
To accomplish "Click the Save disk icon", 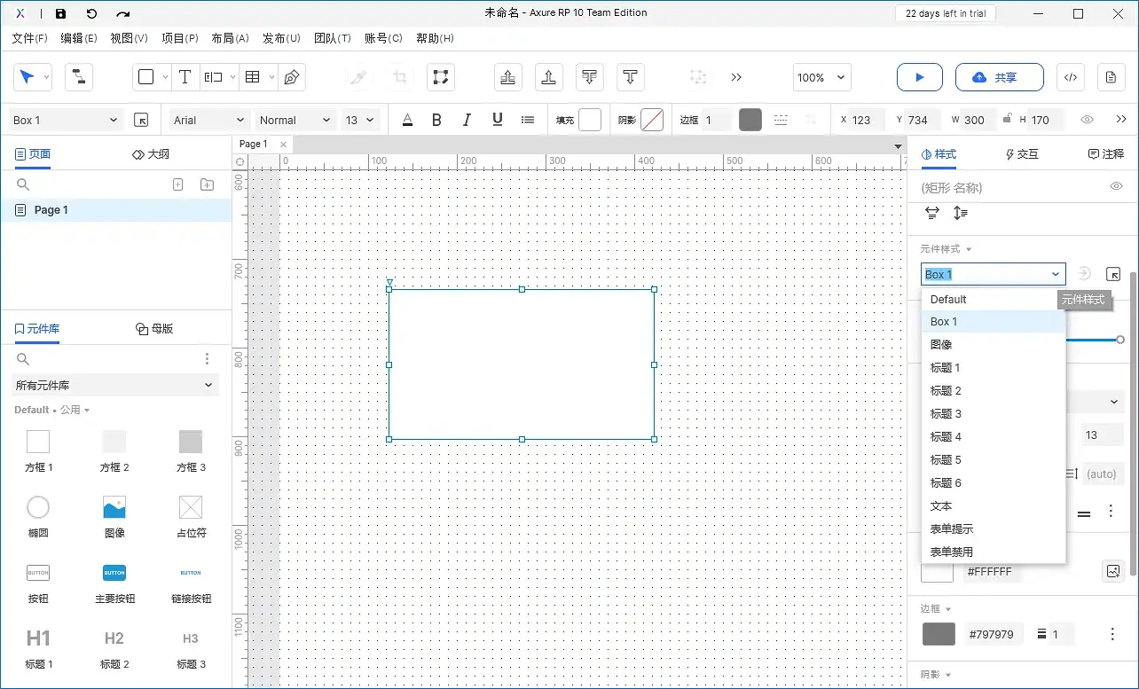I will (x=60, y=13).
